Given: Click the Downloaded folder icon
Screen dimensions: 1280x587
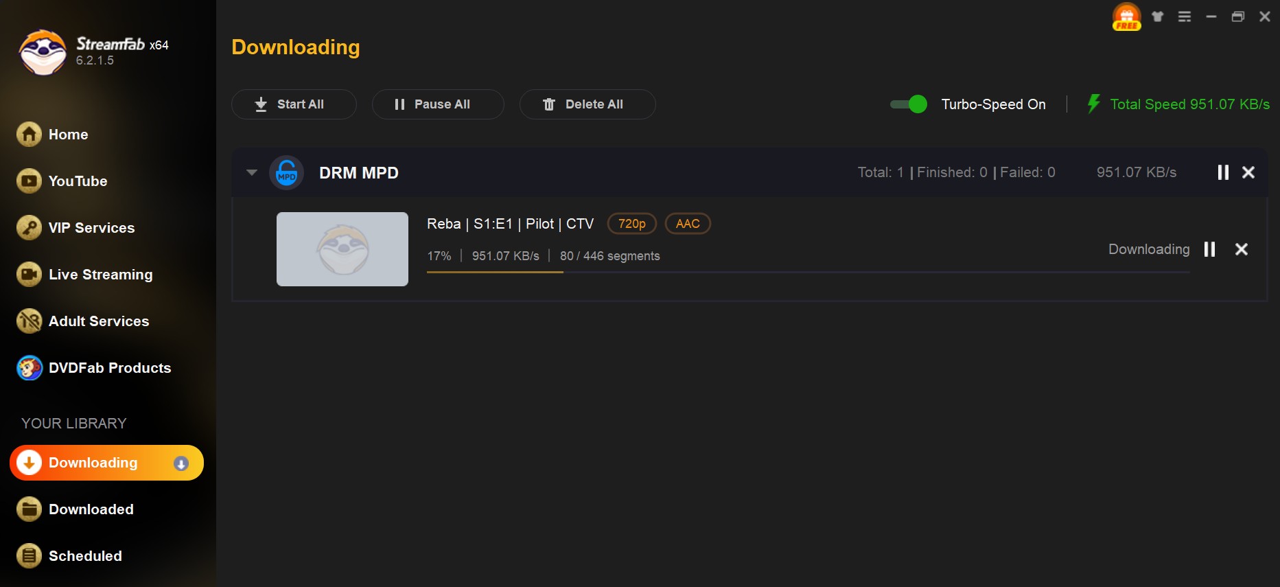Looking at the screenshot, I should (29, 509).
